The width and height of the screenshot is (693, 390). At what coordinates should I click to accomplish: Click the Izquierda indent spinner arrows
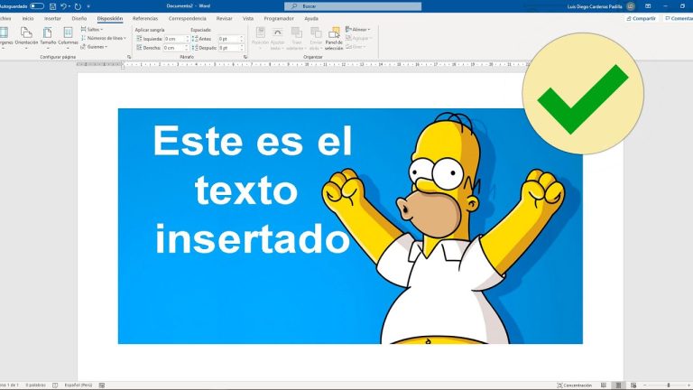coord(187,39)
